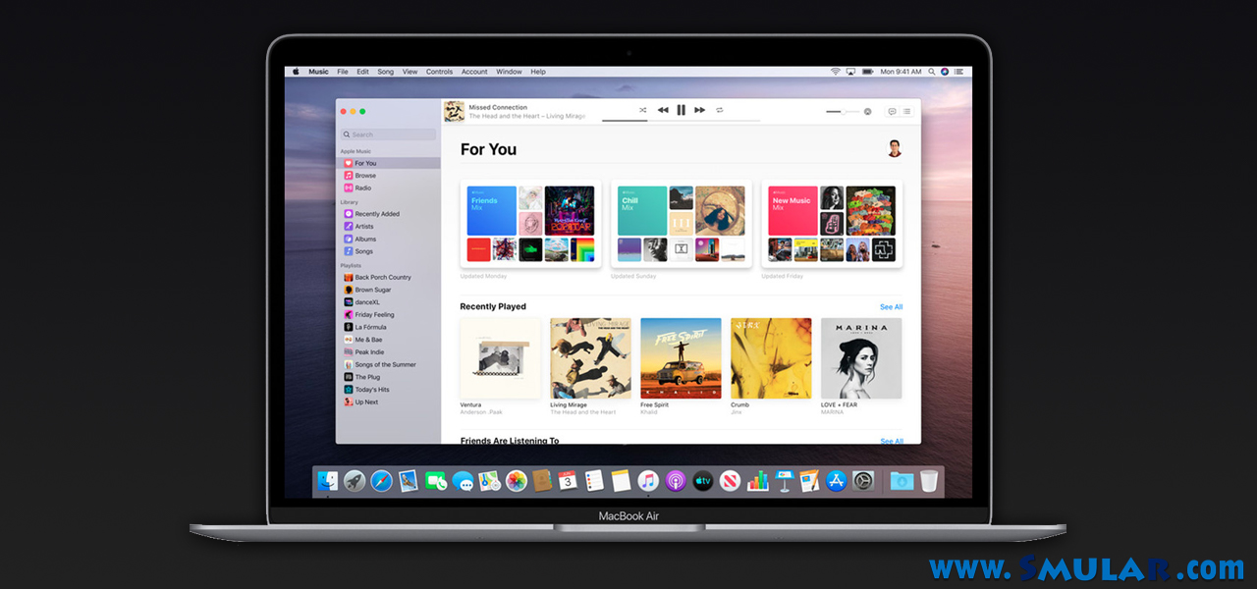Open the Apple menu
Screen dimensions: 1257x589
(x=295, y=72)
